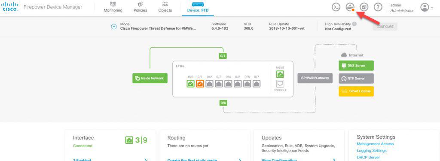Collapse the device summary chevron
Screen dimensions: 440x161
pyautogui.click(x=113, y=27)
